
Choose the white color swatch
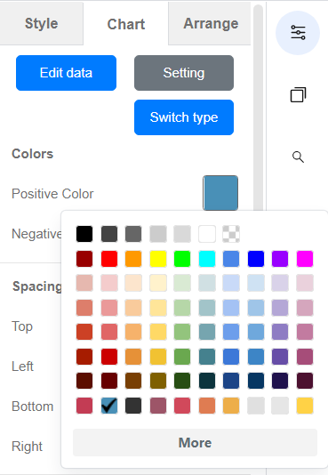coord(207,234)
